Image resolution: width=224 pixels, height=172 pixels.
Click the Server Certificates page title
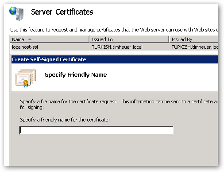tap(62, 12)
